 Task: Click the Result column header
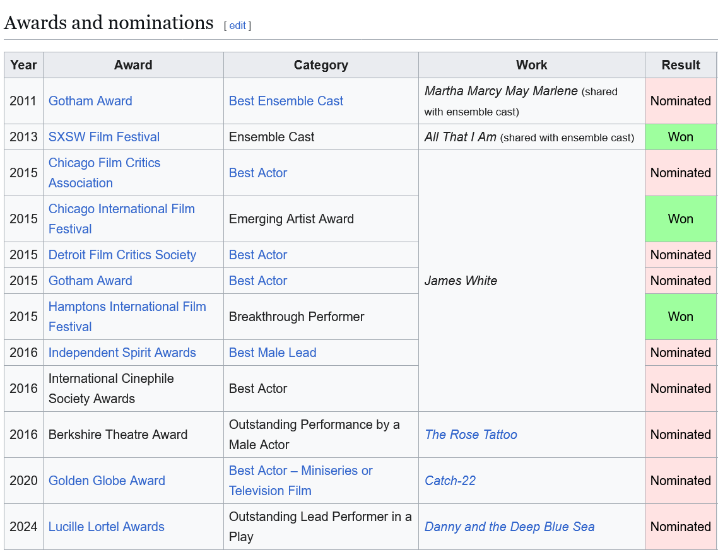tap(680, 65)
